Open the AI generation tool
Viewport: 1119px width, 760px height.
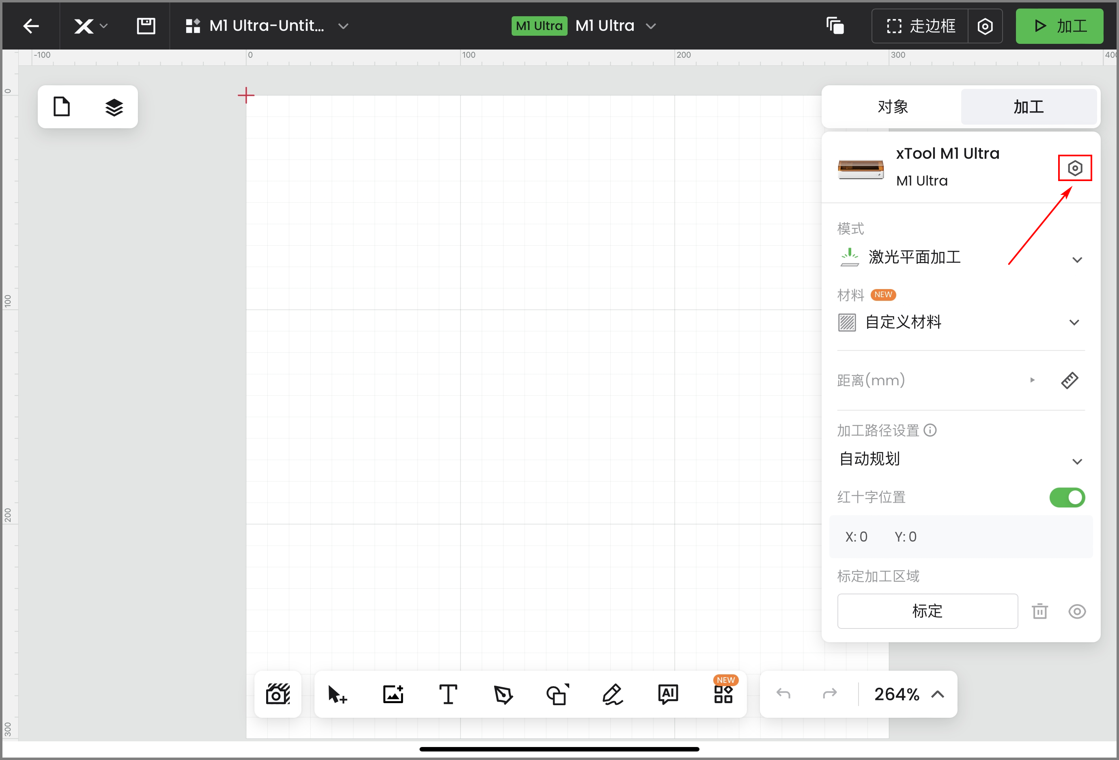668,695
